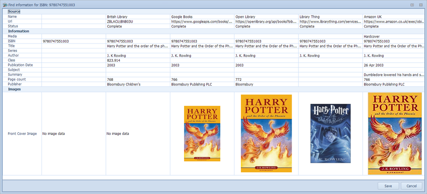Click the Front Cover Image row label
This screenshot has height=194, width=427.
[x=22, y=134]
